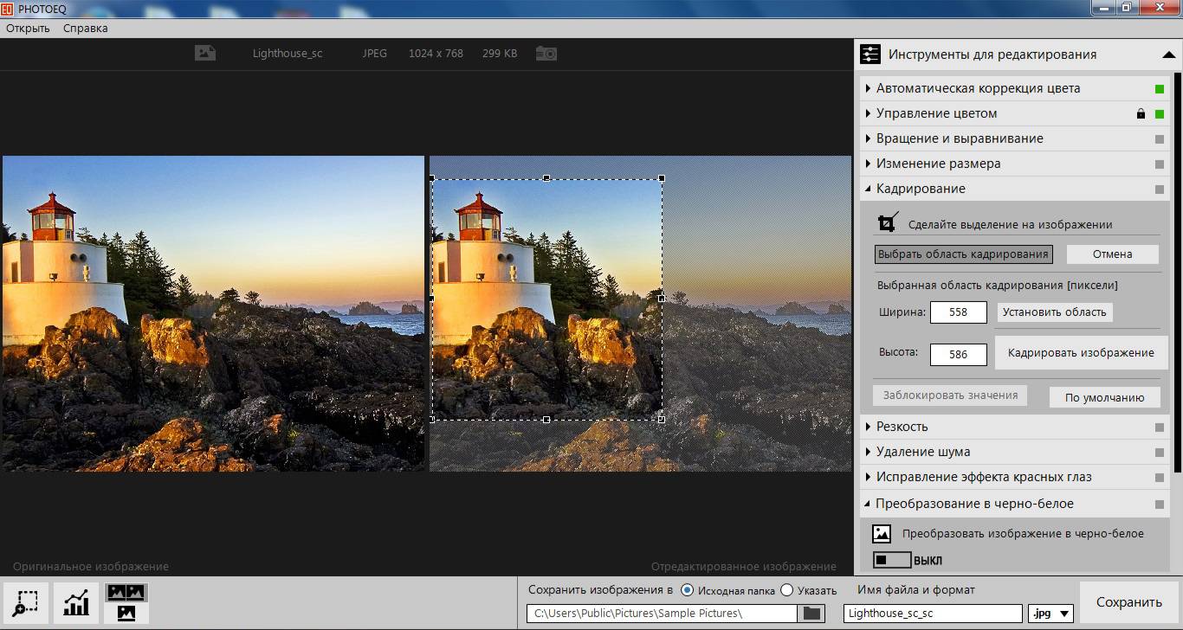
Task: Click the Lighthouse_sc file name text
Action: point(288,54)
